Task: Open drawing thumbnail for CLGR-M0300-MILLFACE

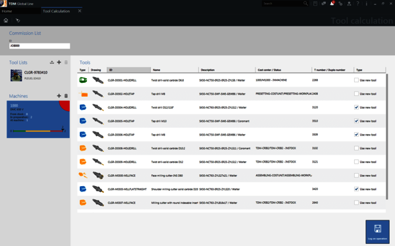Action: point(98,175)
